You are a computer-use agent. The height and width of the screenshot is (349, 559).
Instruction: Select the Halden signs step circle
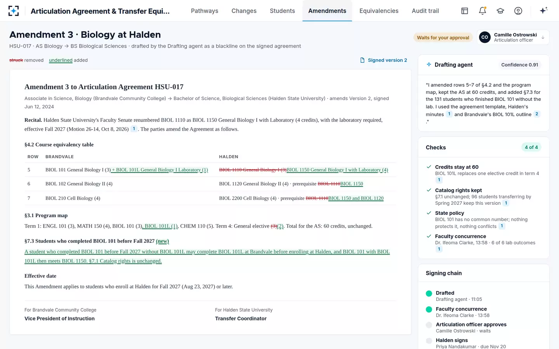pos(429,341)
